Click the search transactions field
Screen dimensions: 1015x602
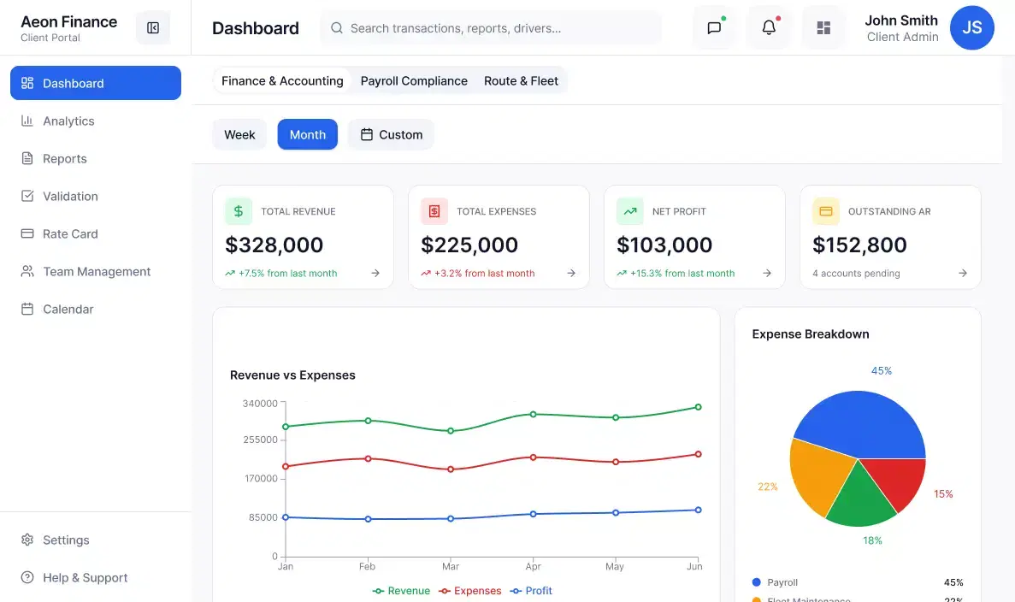[491, 27]
